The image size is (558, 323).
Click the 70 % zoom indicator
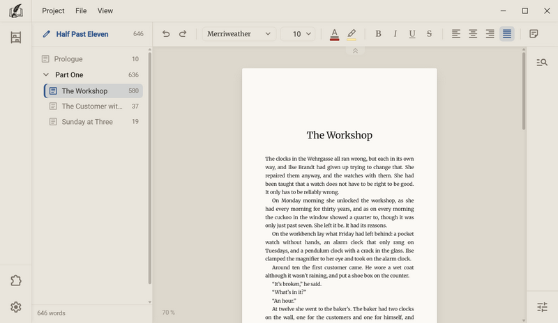pyautogui.click(x=168, y=313)
